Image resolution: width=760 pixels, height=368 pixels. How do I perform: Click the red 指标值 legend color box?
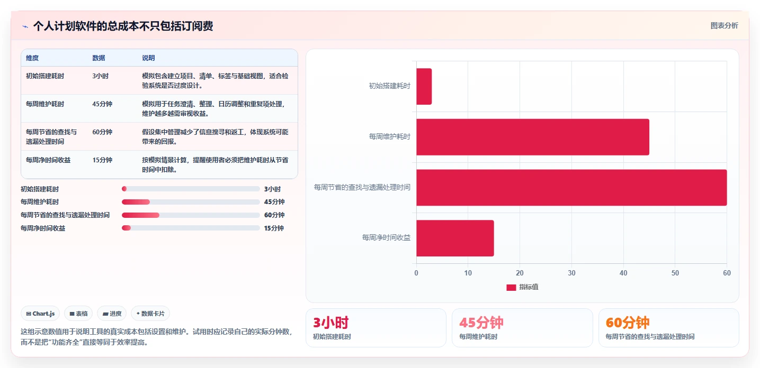click(511, 287)
